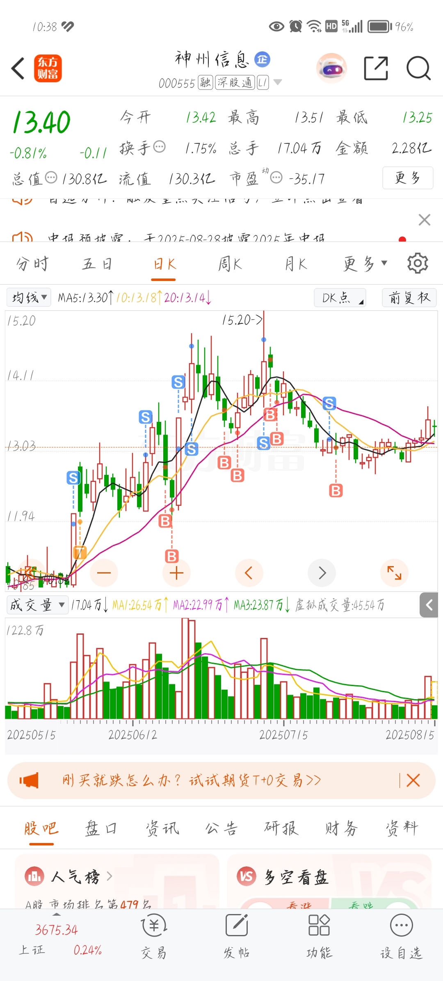The width and height of the screenshot is (443, 981).
Task: Open the 人气榜 icon card
Action: click(34, 877)
